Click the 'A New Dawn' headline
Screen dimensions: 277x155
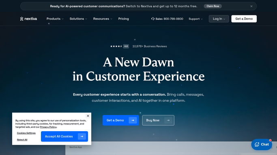[139, 62]
